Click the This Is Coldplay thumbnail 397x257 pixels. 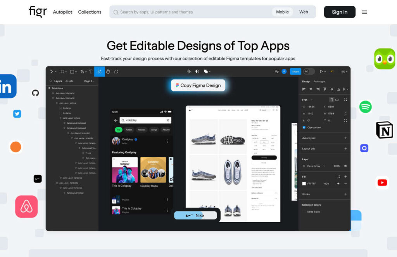(x=125, y=170)
